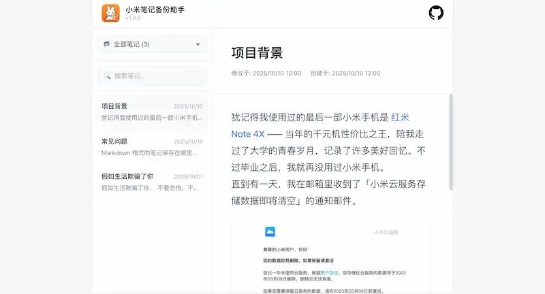
Task: Focus the 搜索笔记 search field
Action: click(152, 76)
